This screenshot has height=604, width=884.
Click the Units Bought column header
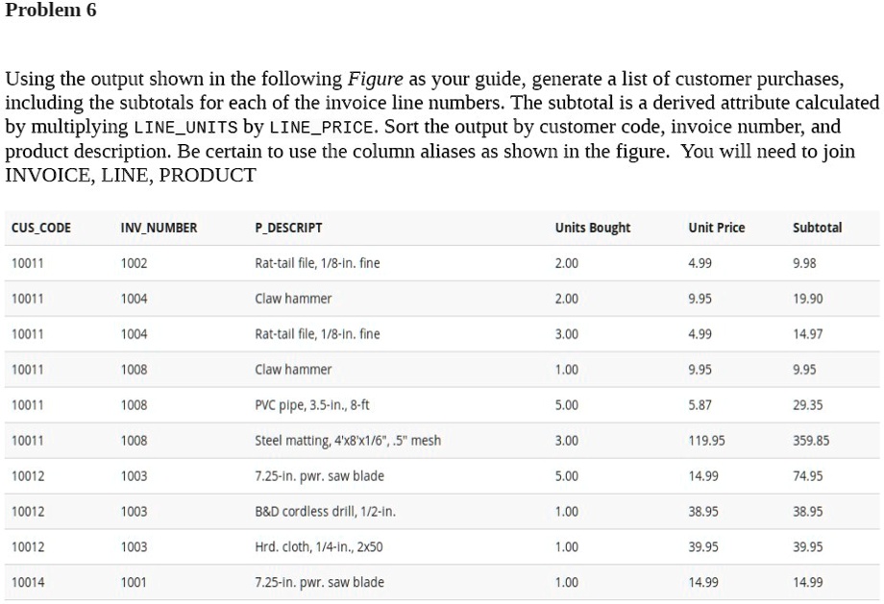point(593,228)
